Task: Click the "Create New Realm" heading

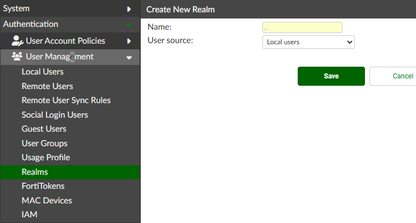Action: pos(181,10)
